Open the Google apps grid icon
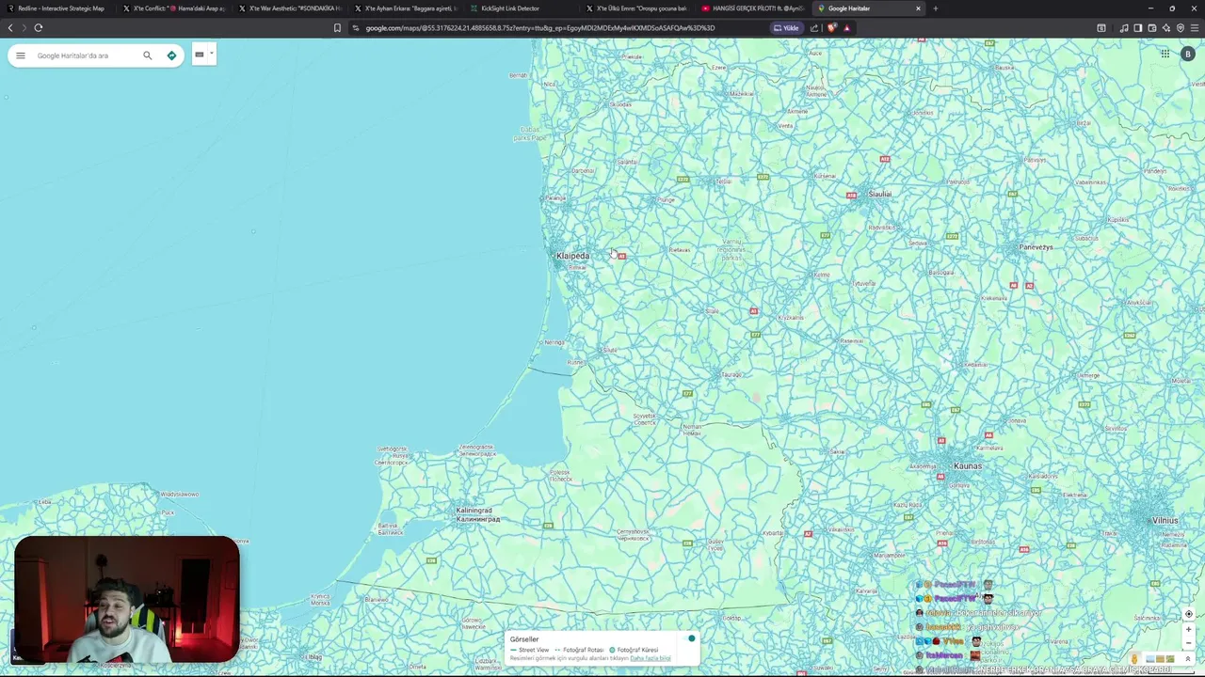1205x677 pixels. click(x=1165, y=54)
